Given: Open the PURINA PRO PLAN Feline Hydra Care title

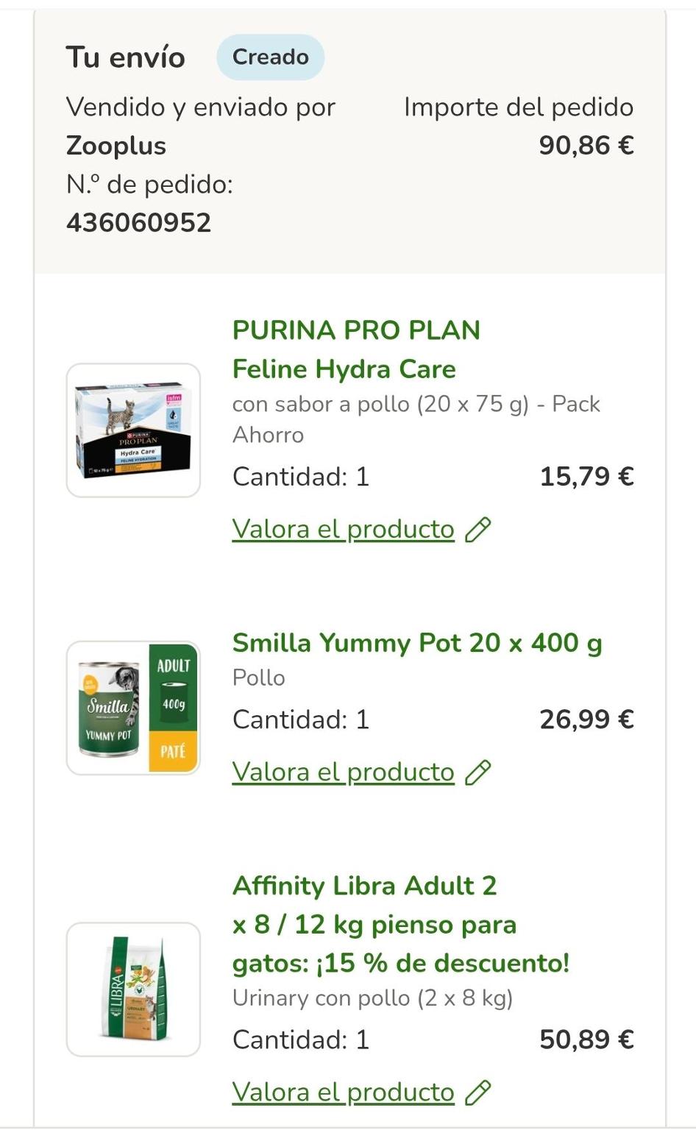Looking at the screenshot, I should coord(356,349).
